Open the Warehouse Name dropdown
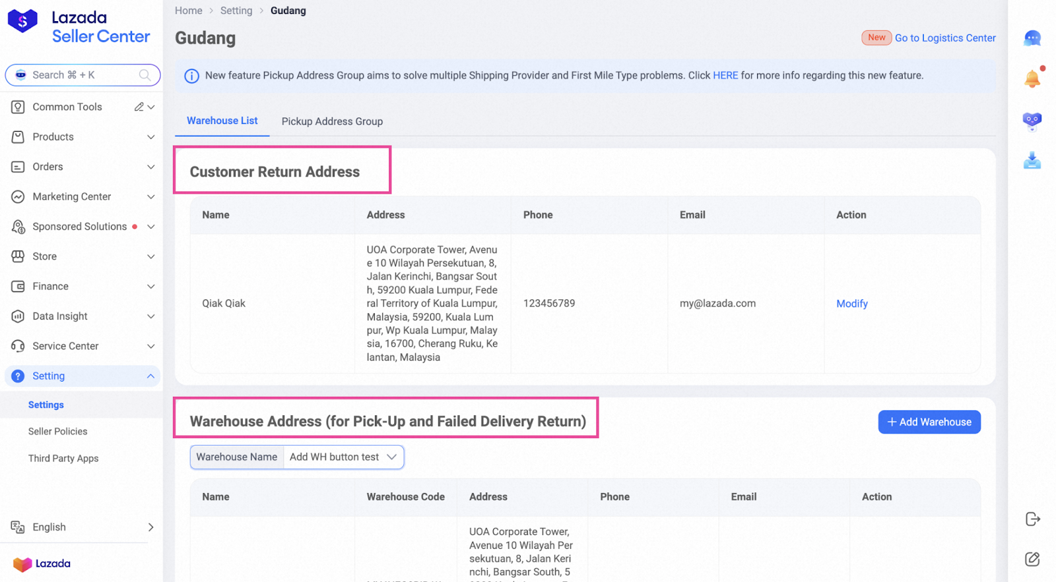 pyautogui.click(x=343, y=457)
